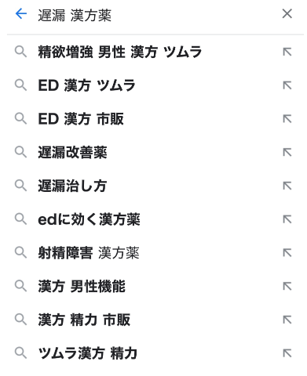The height and width of the screenshot is (376, 307).
Task: Tap insert arrow next to ツムラ漢方 精力
Action: pyautogui.click(x=287, y=353)
